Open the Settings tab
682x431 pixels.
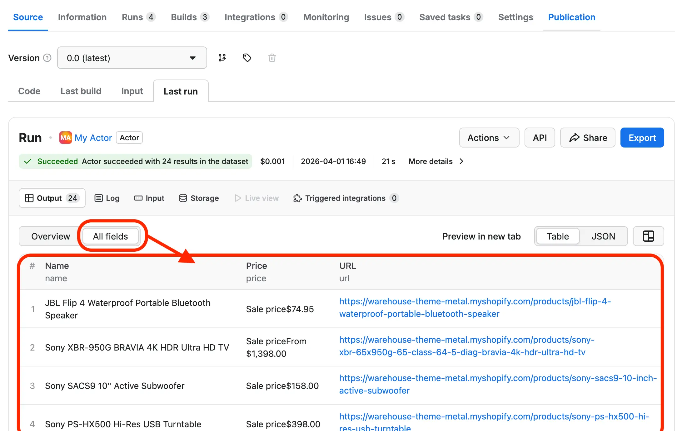(515, 17)
